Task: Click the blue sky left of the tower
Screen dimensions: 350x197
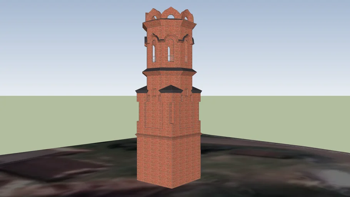Action: tap(69, 46)
